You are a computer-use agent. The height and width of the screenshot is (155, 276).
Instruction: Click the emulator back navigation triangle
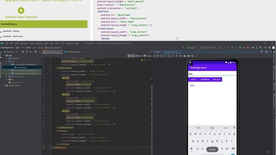[x=173, y=56]
